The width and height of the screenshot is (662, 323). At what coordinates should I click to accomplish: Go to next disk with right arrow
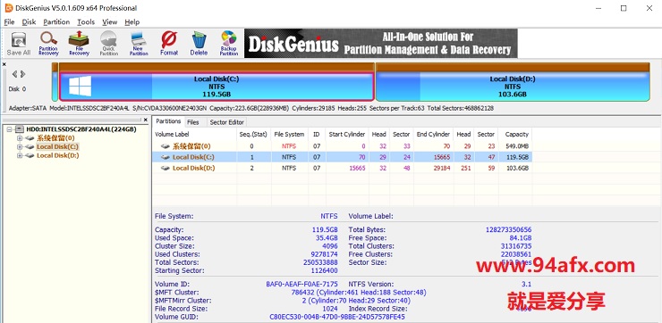pyautogui.click(x=22, y=74)
